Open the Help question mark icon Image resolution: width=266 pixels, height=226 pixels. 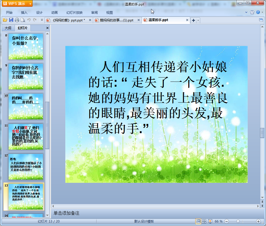258,12
